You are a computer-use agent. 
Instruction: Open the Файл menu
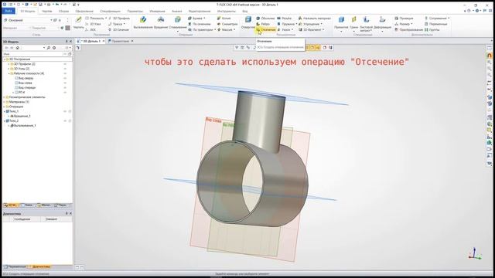9,11
